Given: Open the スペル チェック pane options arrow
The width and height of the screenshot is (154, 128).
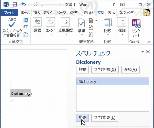Looking at the screenshot, I should coord(143,52).
